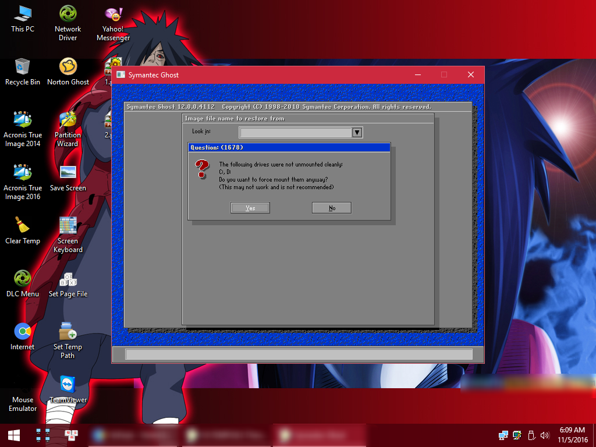Click the monitor pencil tray icon
The height and width of the screenshot is (447, 596).
[x=517, y=435]
